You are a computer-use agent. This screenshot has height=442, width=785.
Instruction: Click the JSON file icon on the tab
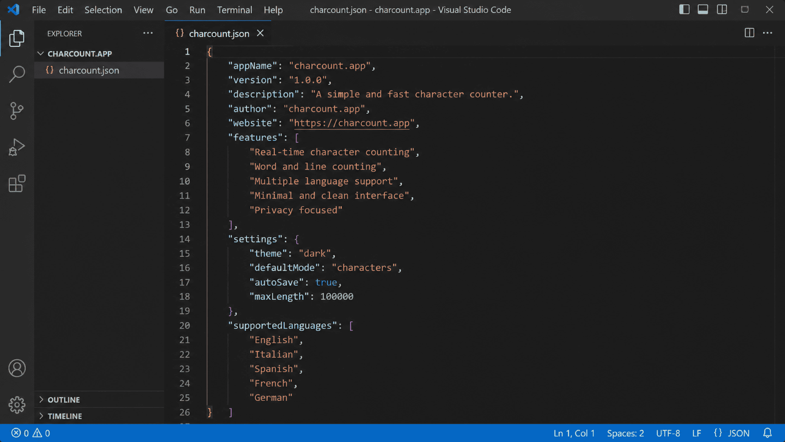pos(180,33)
